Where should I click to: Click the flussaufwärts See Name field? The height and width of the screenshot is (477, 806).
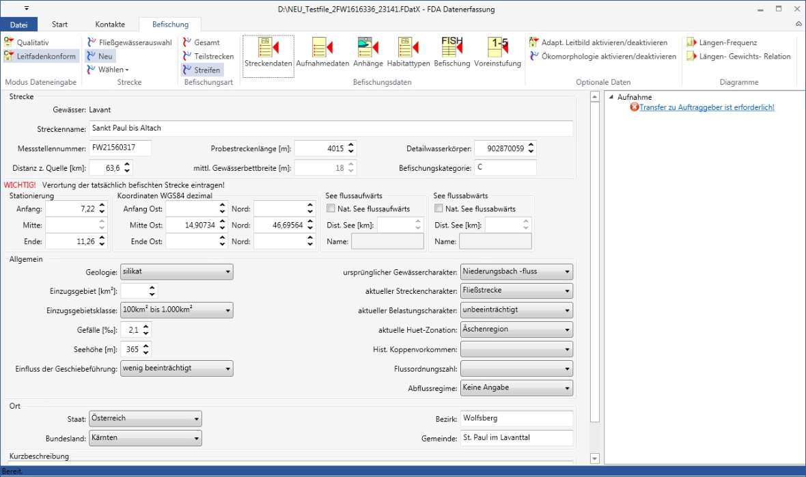click(x=387, y=241)
